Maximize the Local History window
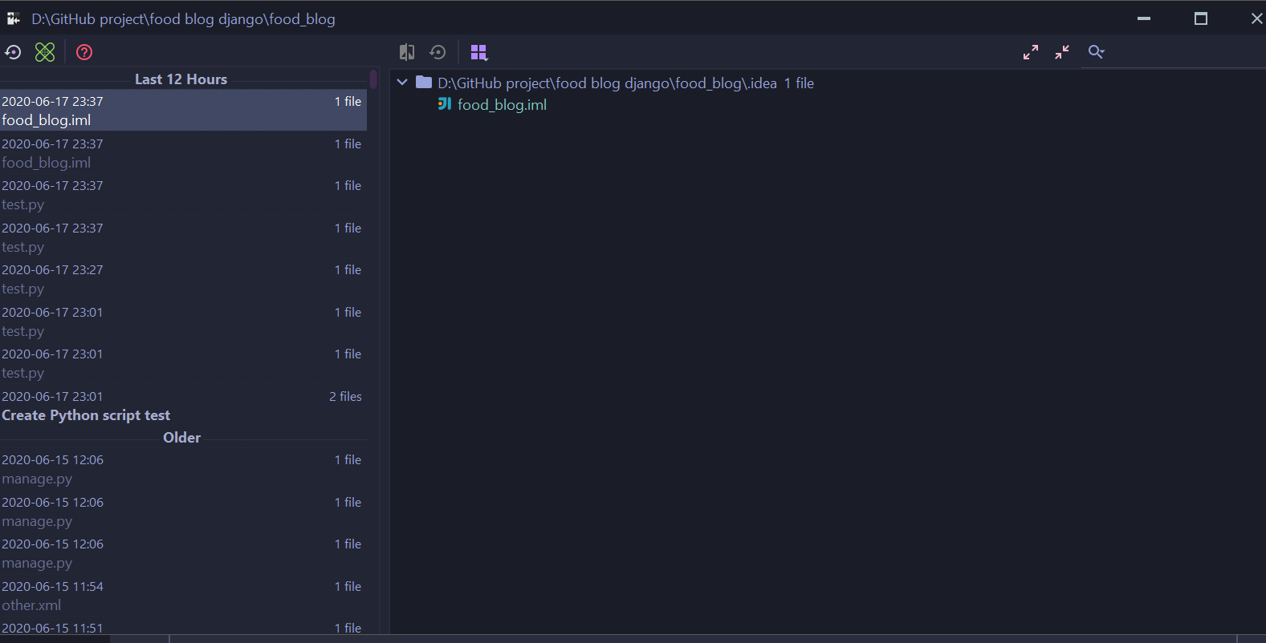The width and height of the screenshot is (1266, 643). tap(1201, 18)
